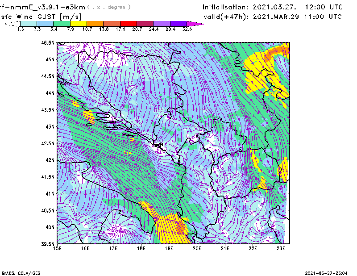Click the 44N latitude label
The width and height of the screenshot is (357, 276).
[x=50, y=93]
